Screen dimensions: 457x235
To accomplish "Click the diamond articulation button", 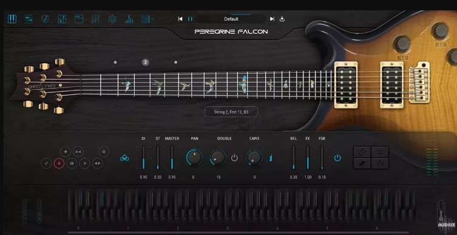I will pos(66,152).
